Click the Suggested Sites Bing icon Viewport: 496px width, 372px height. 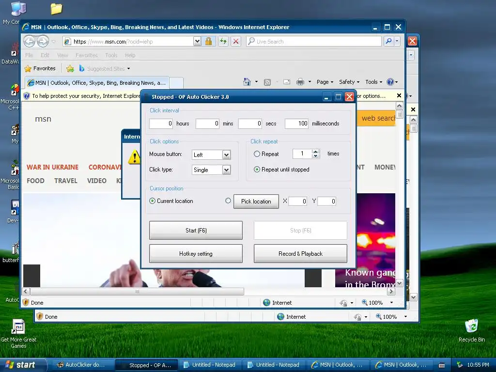tap(81, 68)
